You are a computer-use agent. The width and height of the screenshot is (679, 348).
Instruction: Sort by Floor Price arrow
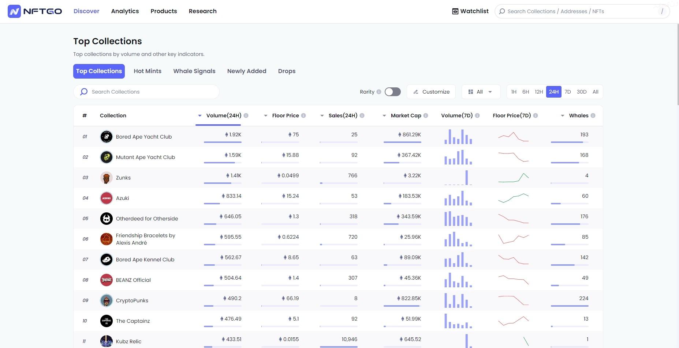pos(266,116)
